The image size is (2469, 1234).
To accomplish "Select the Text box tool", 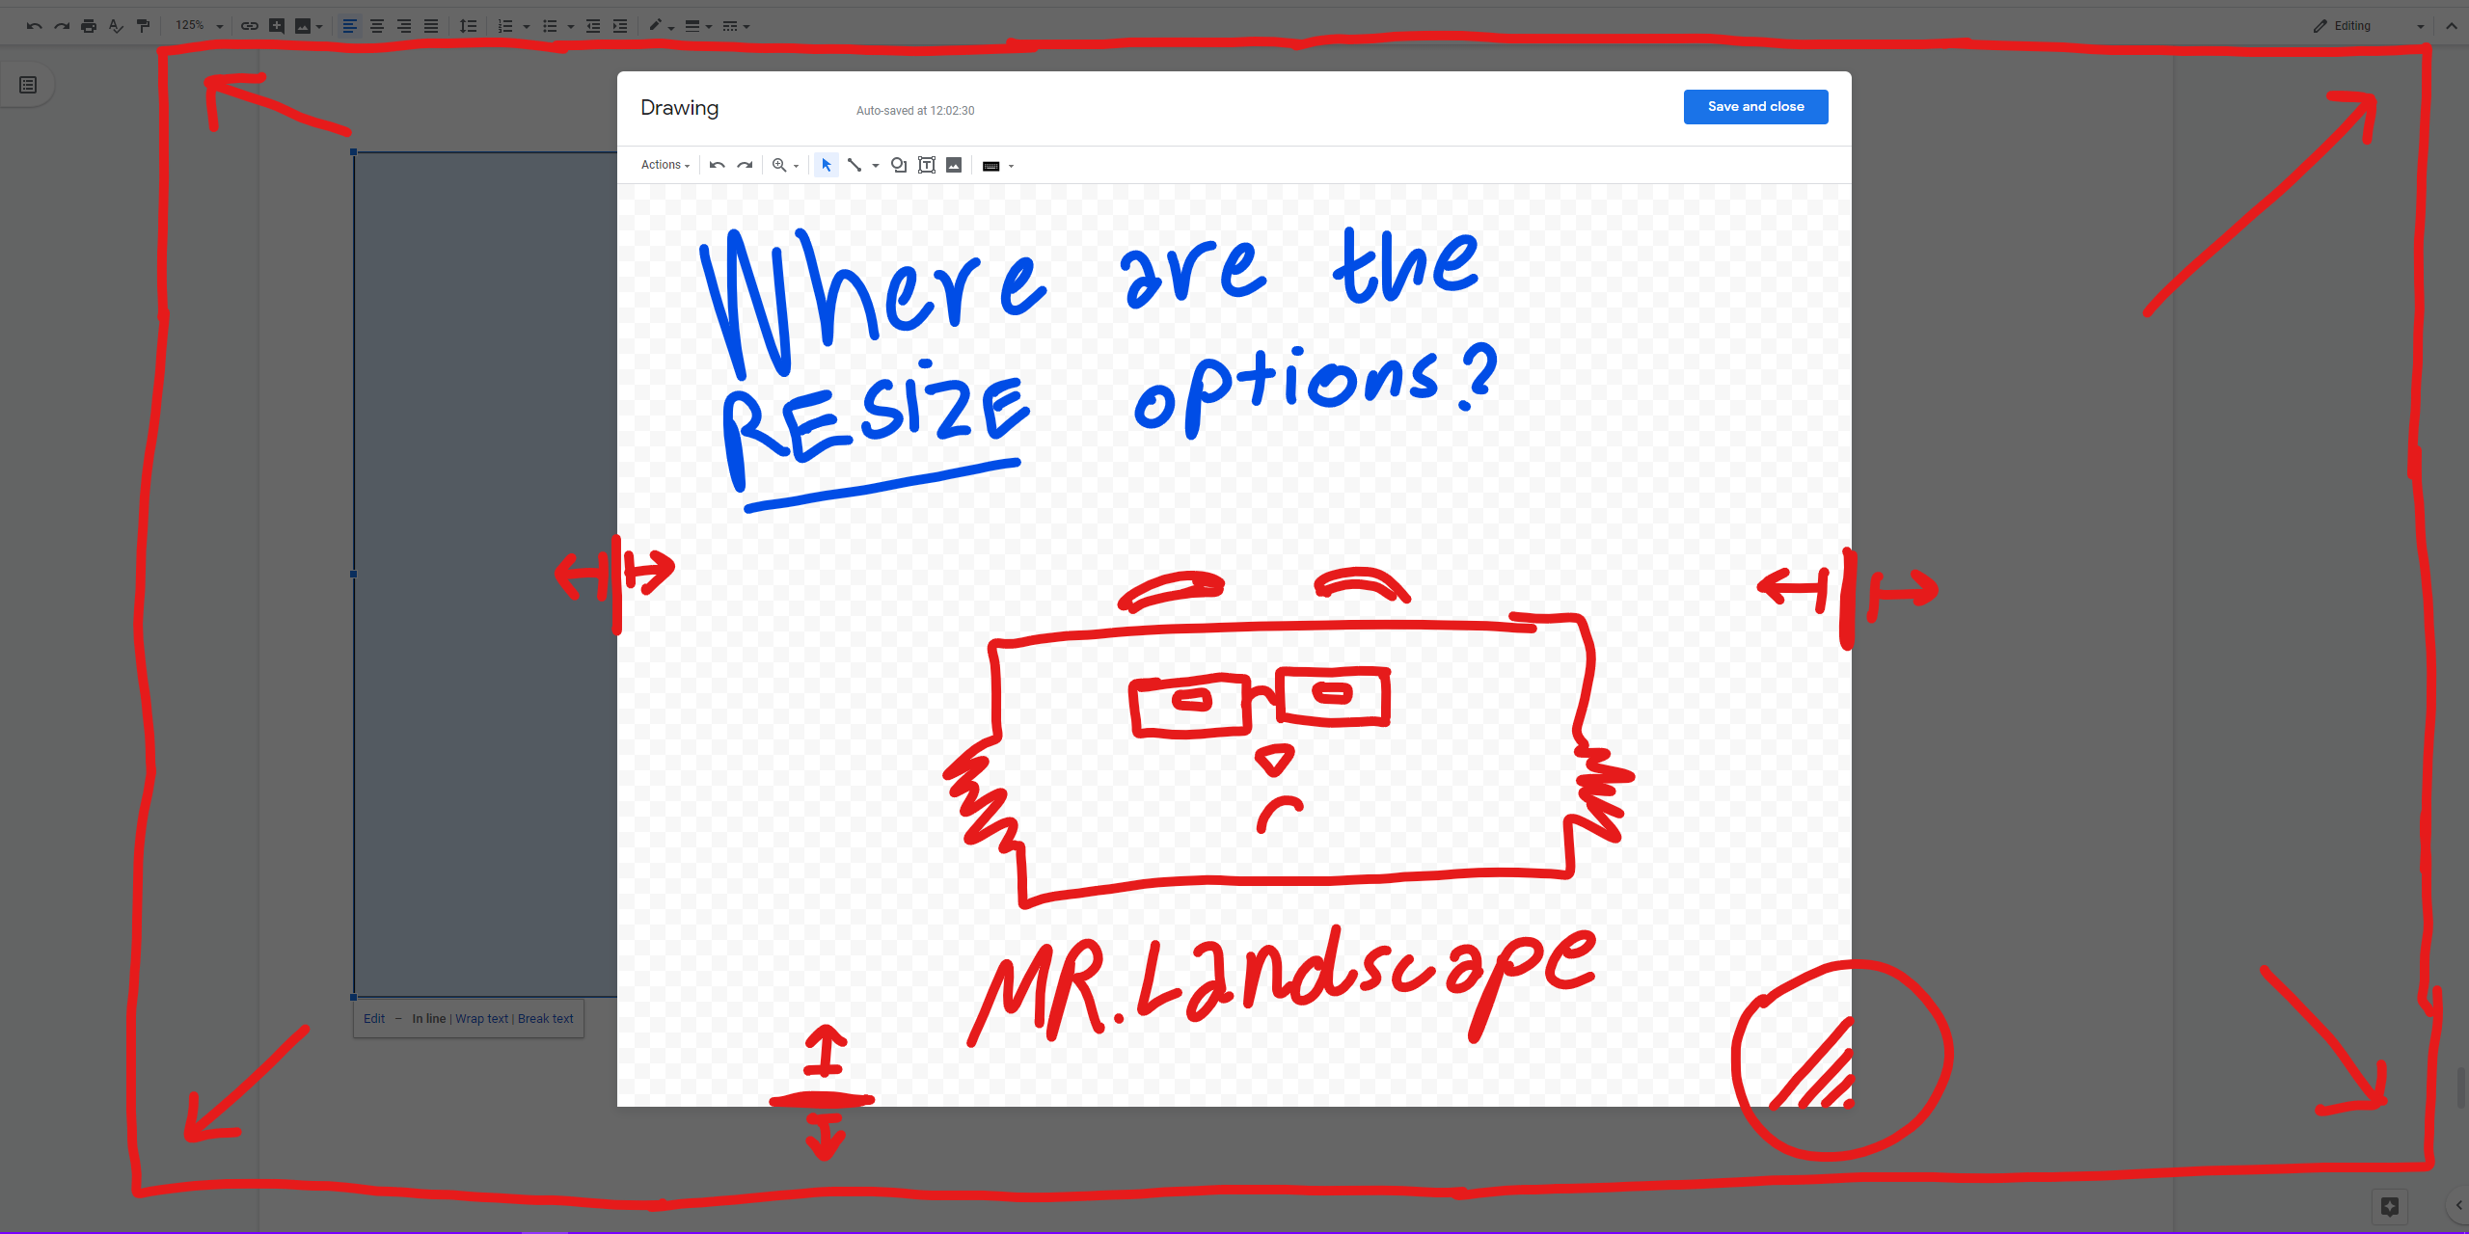I will (926, 165).
